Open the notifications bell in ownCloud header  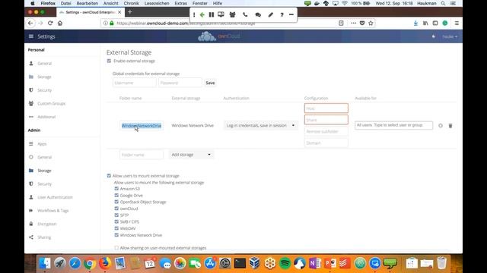(434, 36)
